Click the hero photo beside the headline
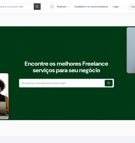Viewport: 135px width, 143px height. click(x=131, y=50)
